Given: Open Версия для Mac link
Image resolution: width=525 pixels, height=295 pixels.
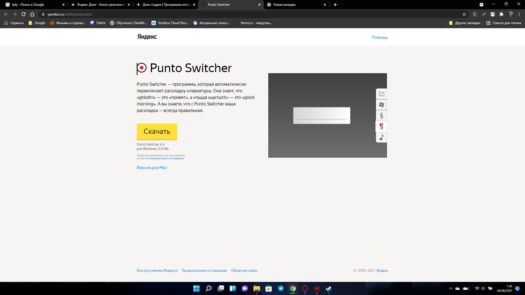Looking at the screenshot, I should (x=152, y=168).
